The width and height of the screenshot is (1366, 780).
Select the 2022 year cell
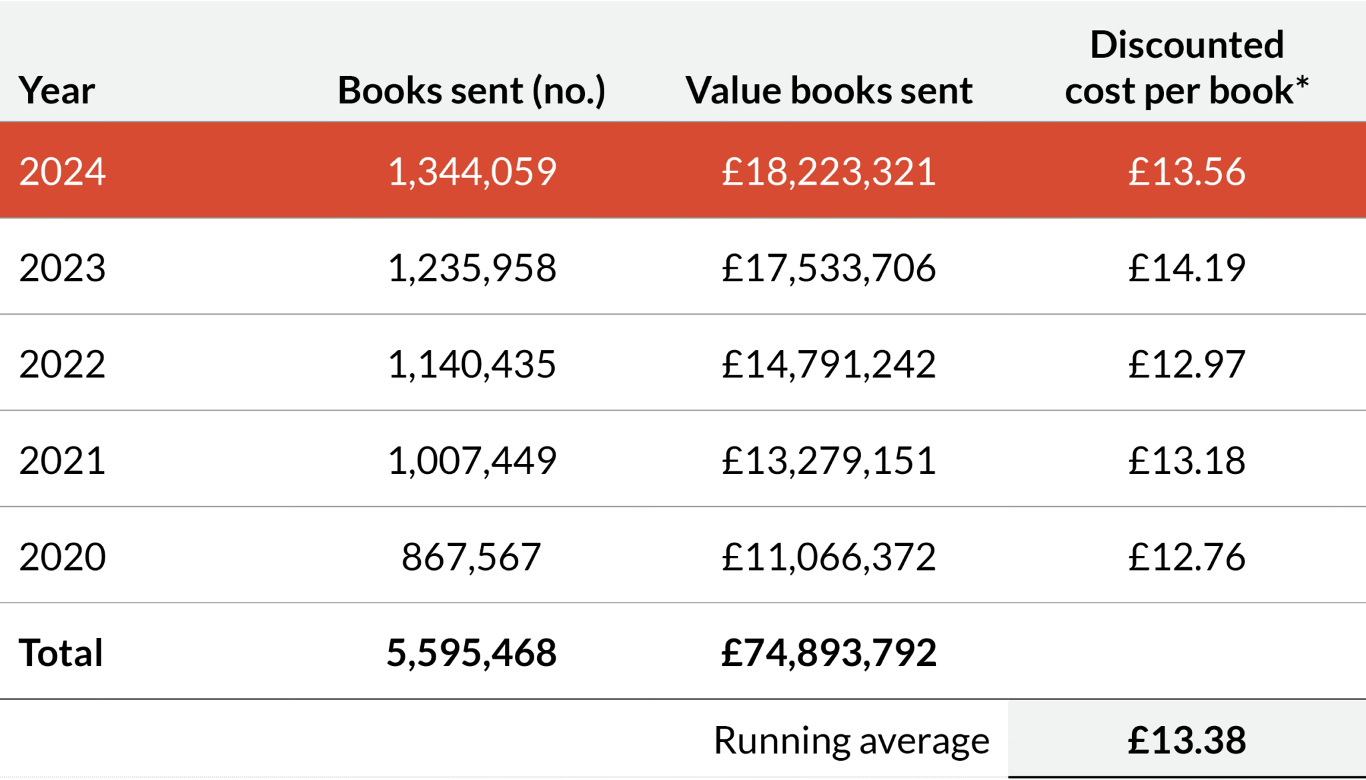(x=62, y=364)
